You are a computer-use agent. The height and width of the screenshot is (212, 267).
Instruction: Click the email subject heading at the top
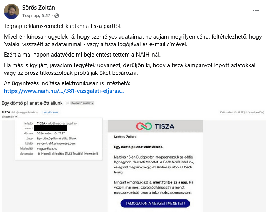pyautogui.click(x=32, y=103)
